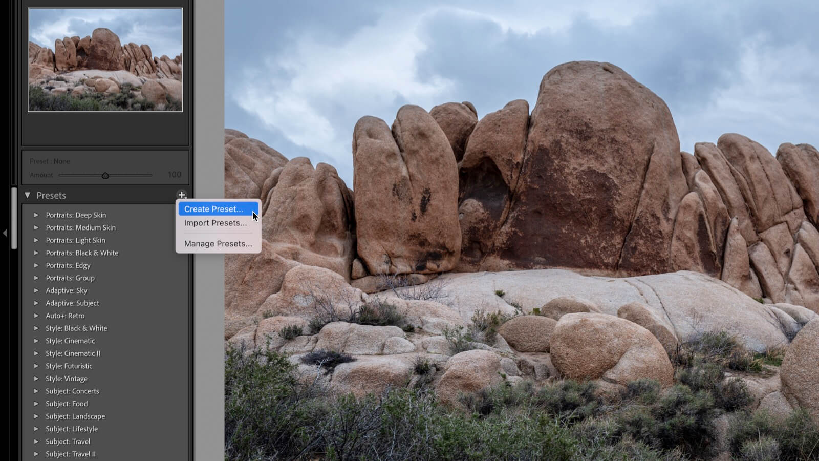
Task: Click the Amount value 100 field
Action: (x=174, y=175)
